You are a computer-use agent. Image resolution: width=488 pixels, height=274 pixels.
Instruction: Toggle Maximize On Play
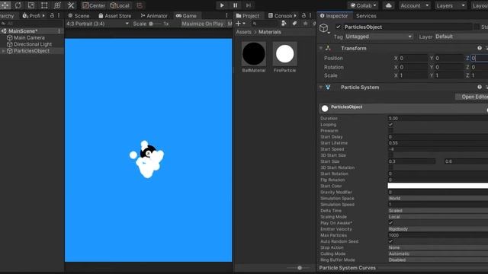coord(202,24)
